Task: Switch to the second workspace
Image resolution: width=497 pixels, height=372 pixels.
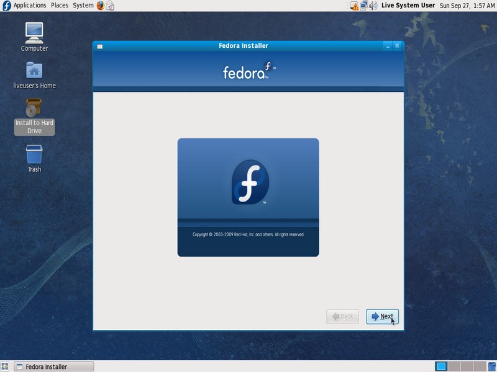Action: 454,366
